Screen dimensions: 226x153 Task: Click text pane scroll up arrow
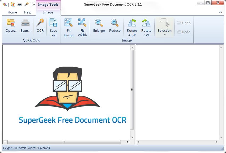click(x=221, y=47)
